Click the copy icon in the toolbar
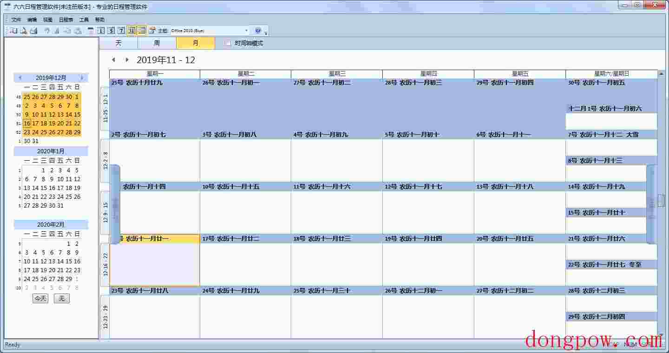This screenshot has width=669, height=353. 67,31
